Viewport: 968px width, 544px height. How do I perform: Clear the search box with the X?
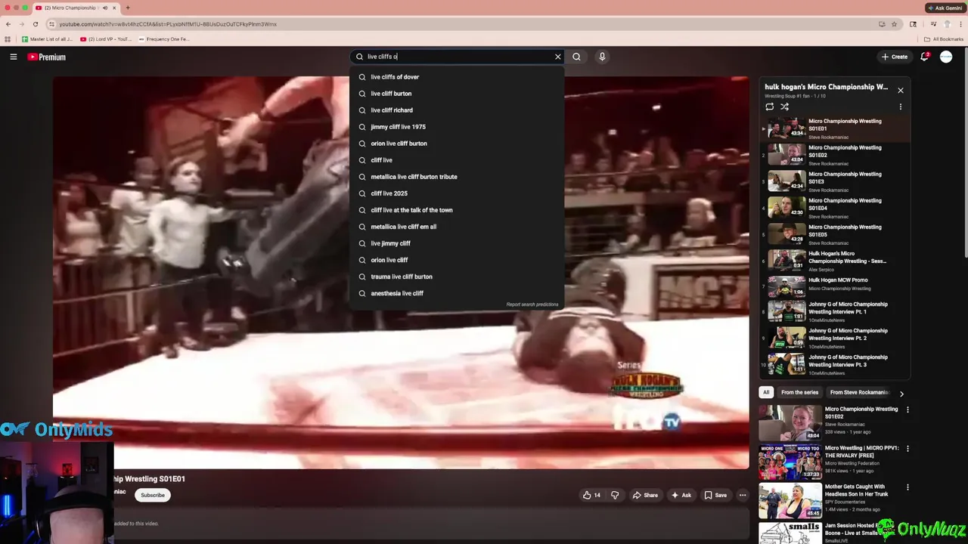point(558,57)
